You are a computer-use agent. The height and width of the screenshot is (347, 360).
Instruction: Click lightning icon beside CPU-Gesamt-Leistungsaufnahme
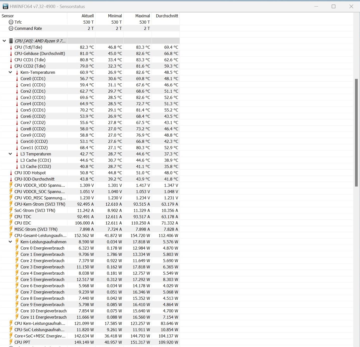(11, 235)
